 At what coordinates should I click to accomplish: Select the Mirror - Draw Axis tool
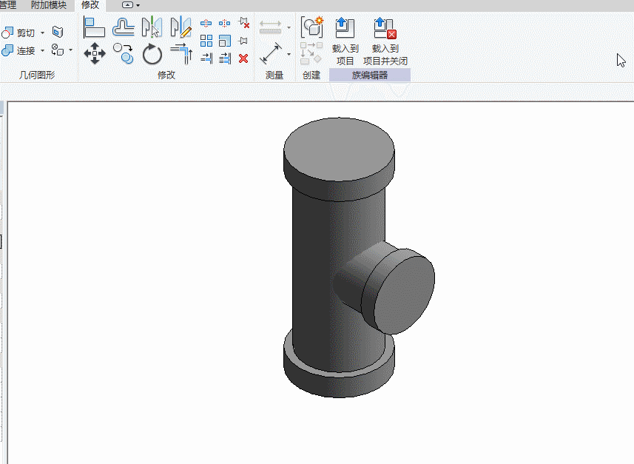click(x=181, y=28)
